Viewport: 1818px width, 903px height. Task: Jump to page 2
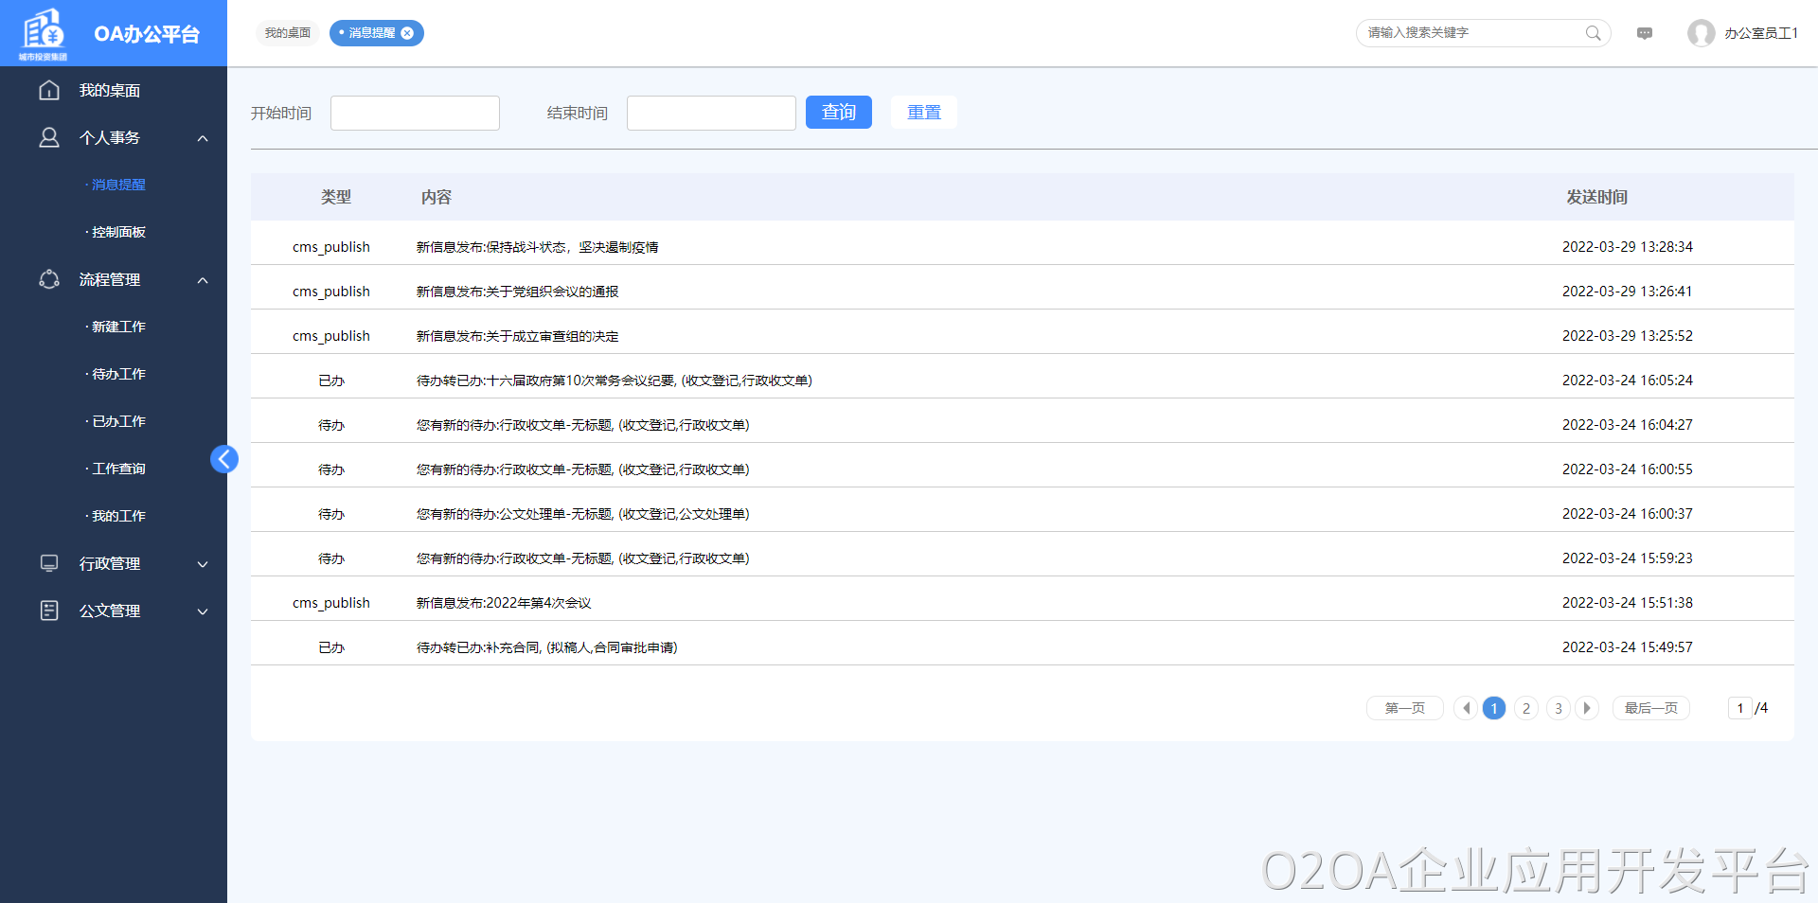(x=1526, y=708)
